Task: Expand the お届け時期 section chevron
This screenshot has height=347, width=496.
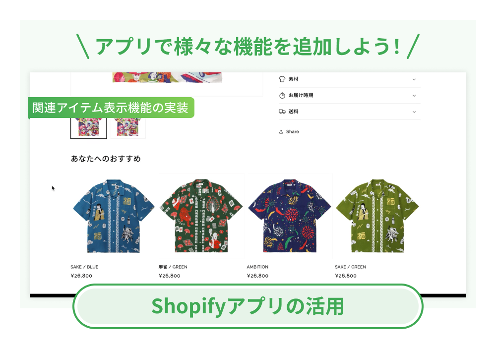Action: tap(414, 96)
